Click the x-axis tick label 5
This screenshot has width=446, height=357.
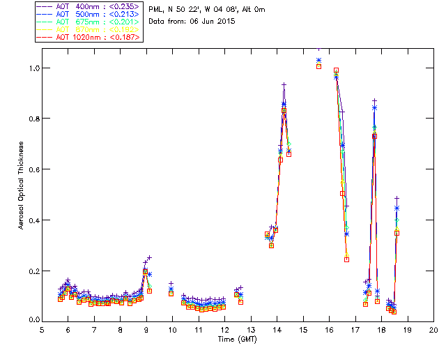pos(42,330)
